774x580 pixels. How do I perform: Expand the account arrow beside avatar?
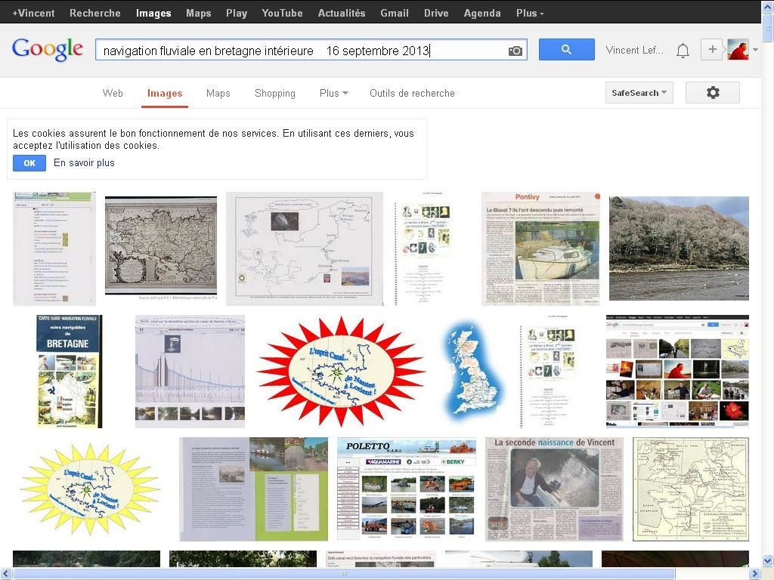755,50
